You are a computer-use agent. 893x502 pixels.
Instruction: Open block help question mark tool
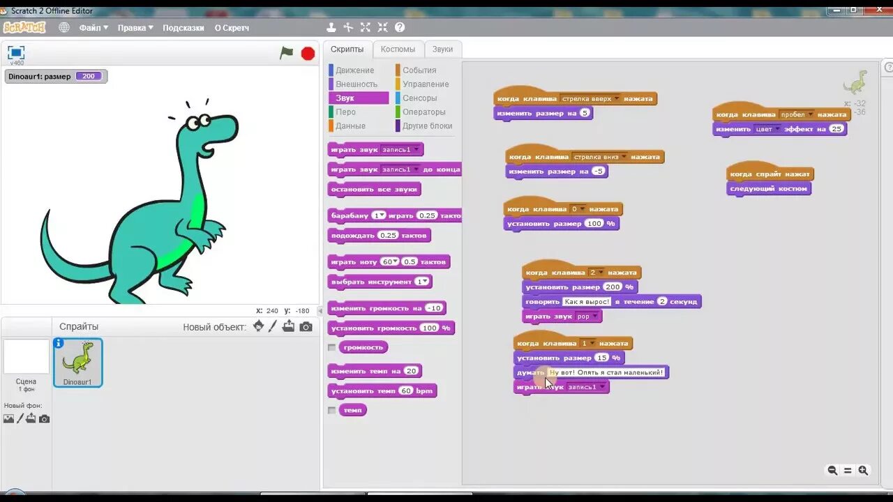[x=400, y=27]
